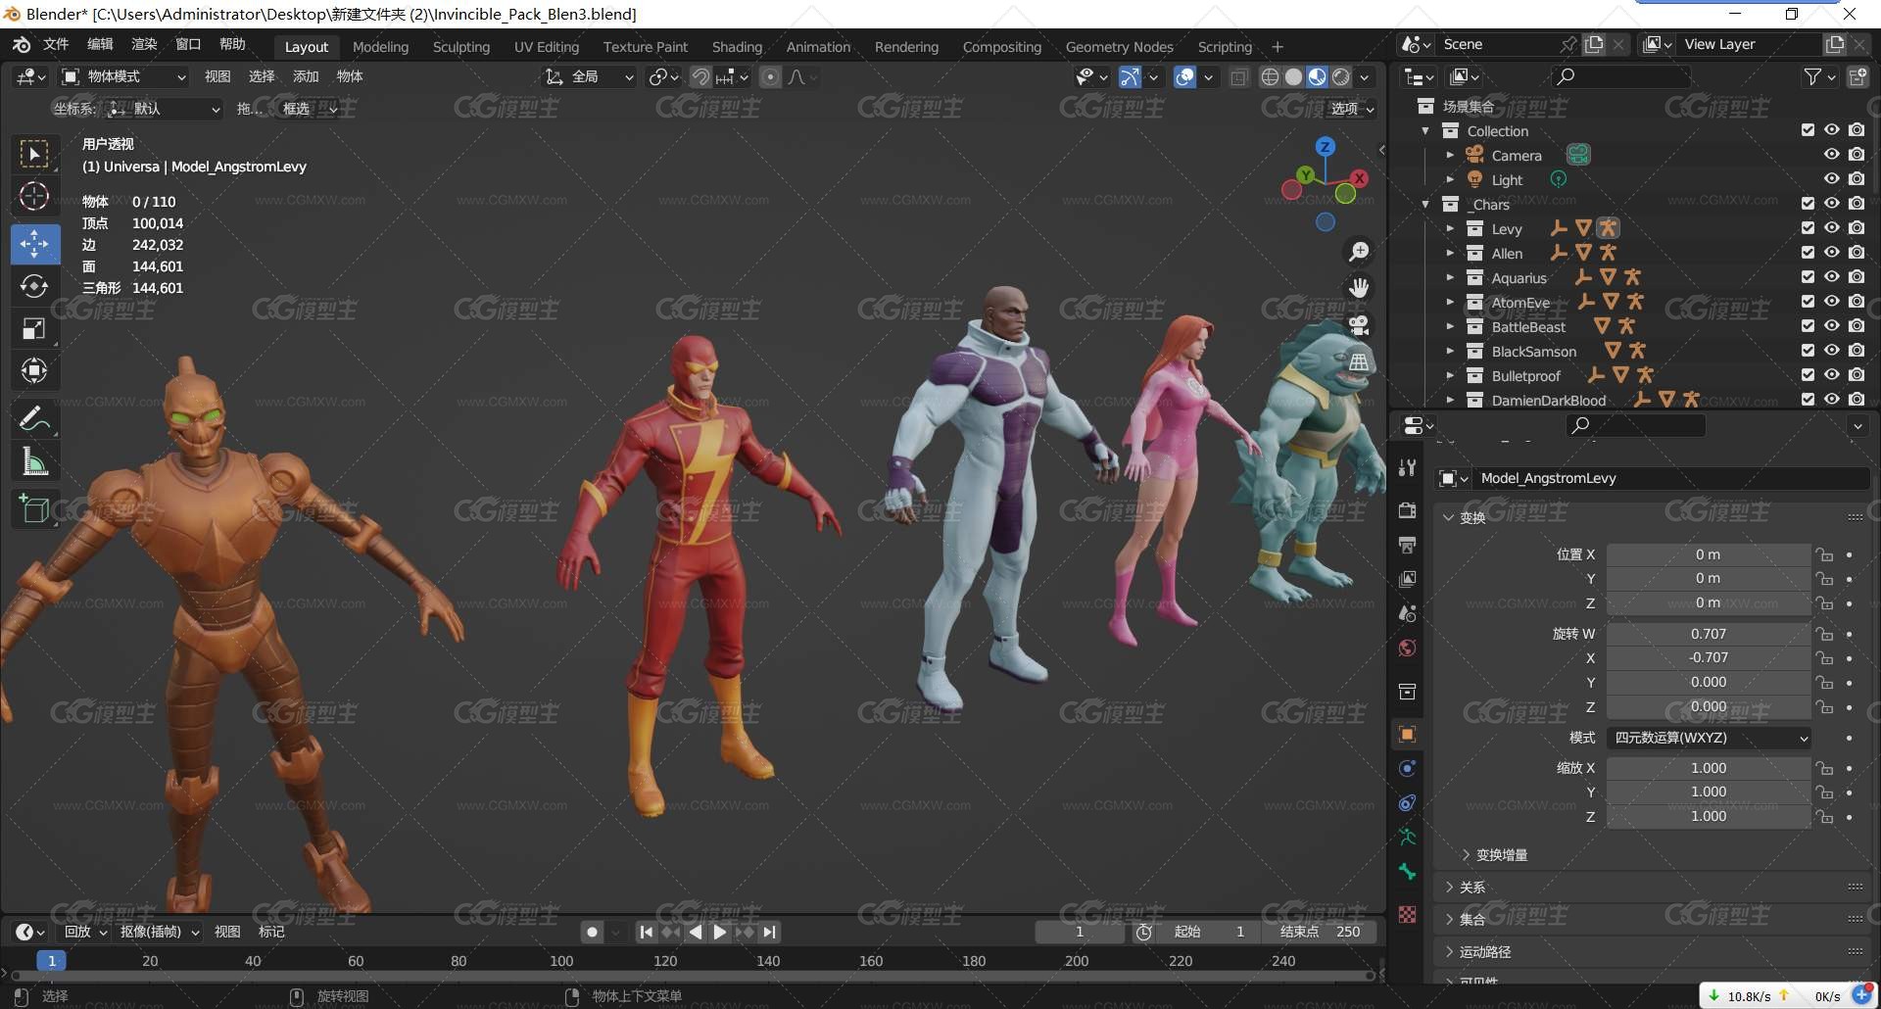
Task: Open the Object Mode dropdown
Action: [123, 76]
